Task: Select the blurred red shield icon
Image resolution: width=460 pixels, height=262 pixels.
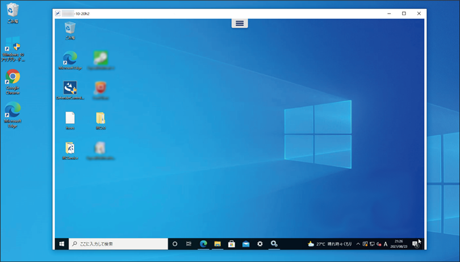Action: click(101, 90)
